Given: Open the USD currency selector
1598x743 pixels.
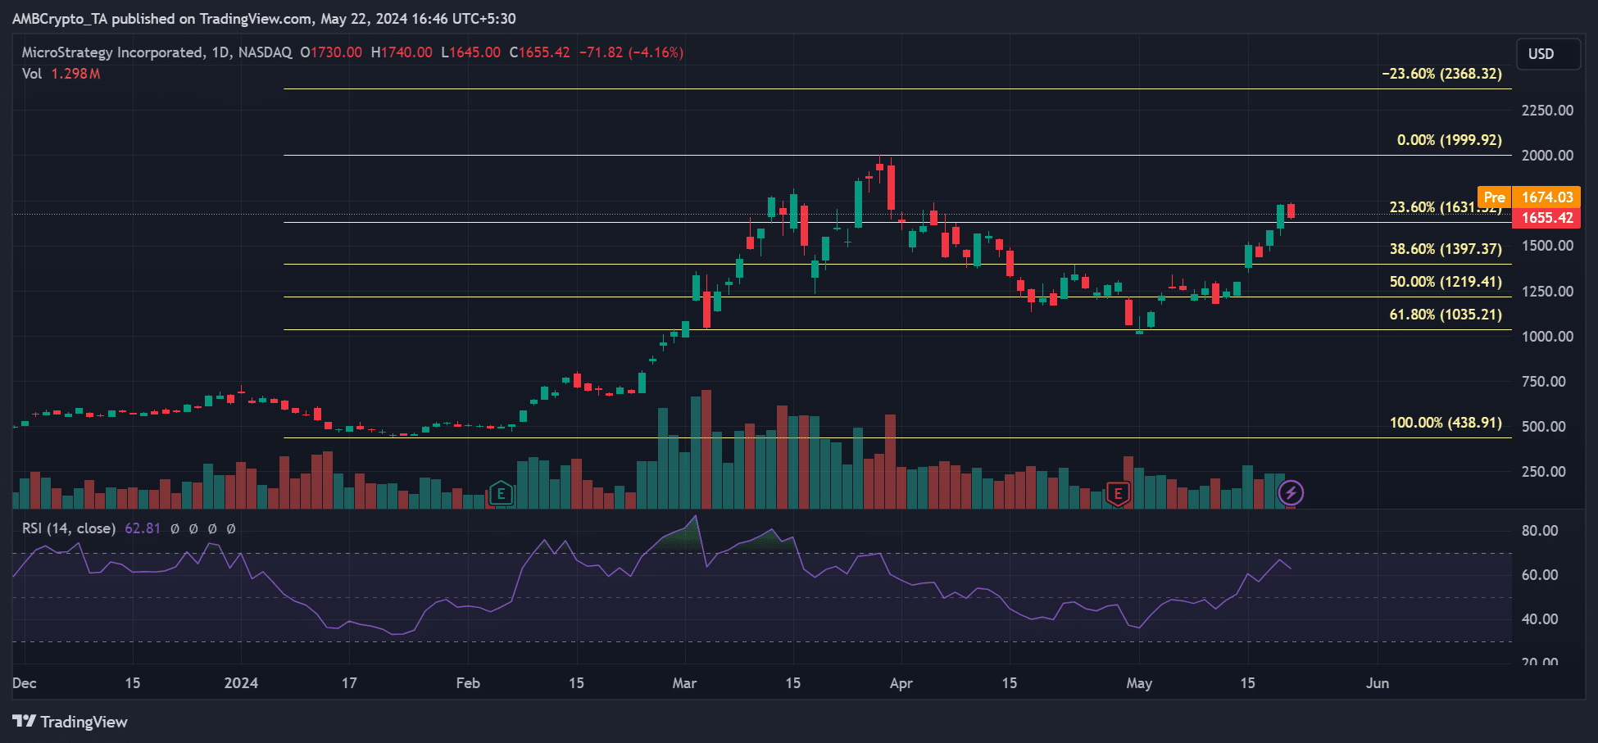Looking at the screenshot, I should [x=1548, y=54].
